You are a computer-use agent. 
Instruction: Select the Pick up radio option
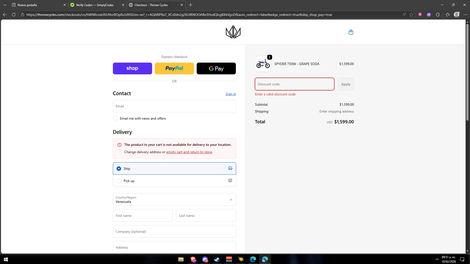119,181
